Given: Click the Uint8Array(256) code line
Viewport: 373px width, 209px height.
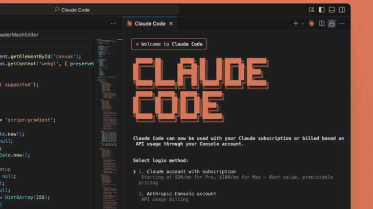Looking at the screenshot, I should point(25,197).
